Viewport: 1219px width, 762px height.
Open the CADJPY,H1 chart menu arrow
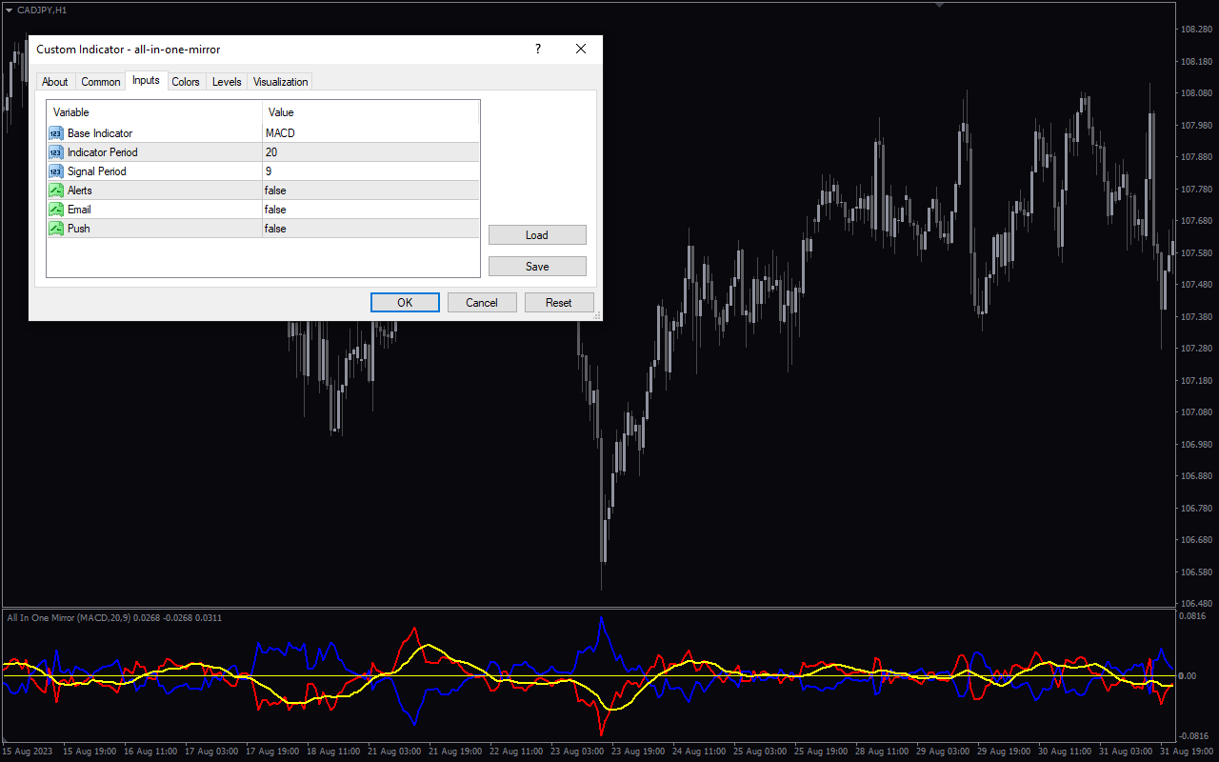(x=9, y=9)
